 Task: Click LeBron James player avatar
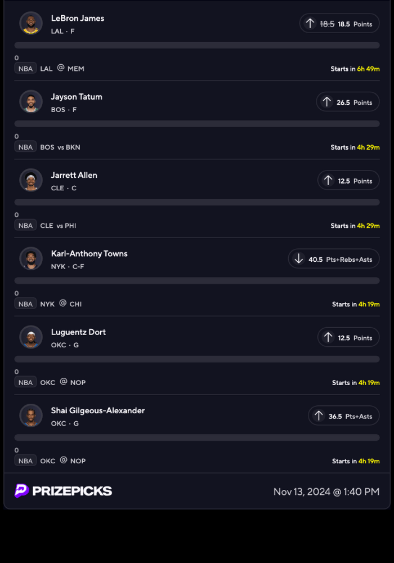31,24
